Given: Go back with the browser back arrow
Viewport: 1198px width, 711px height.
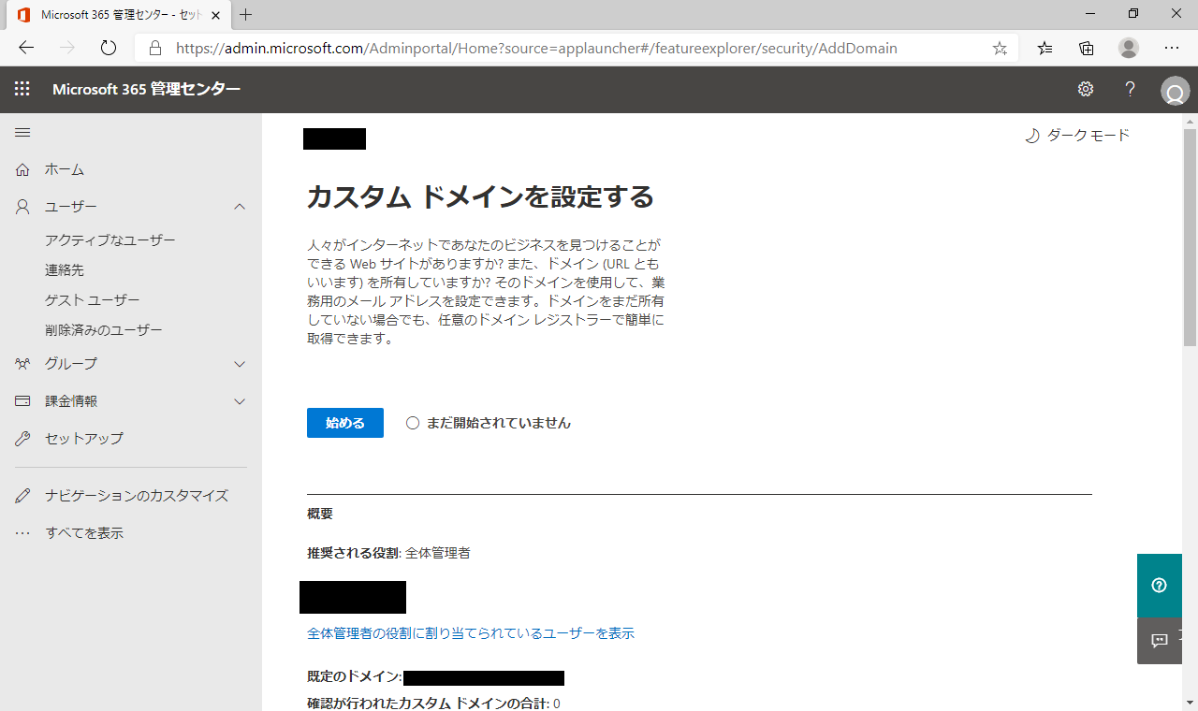Looking at the screenshot, I should [26, 48].
